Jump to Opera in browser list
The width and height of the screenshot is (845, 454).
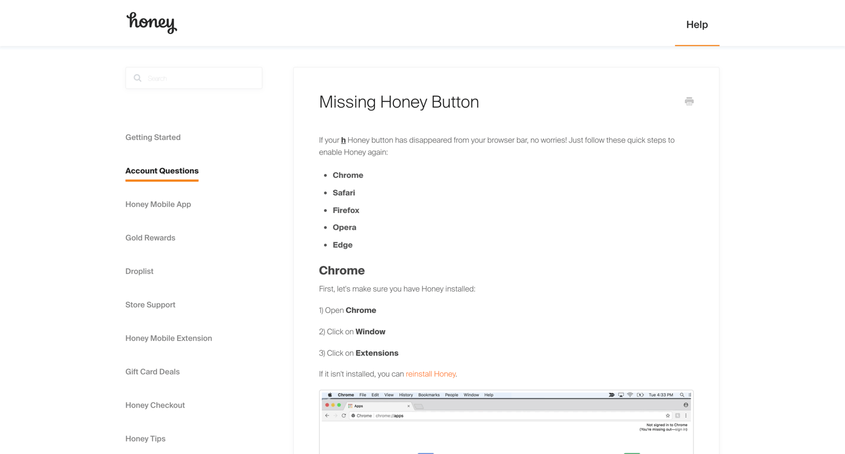344,227
